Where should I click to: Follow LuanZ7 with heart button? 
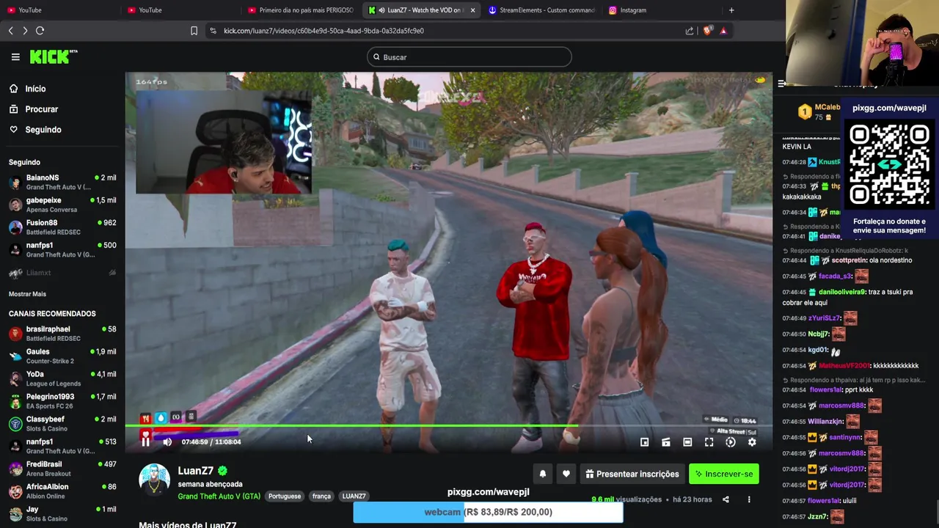(566, 474)
